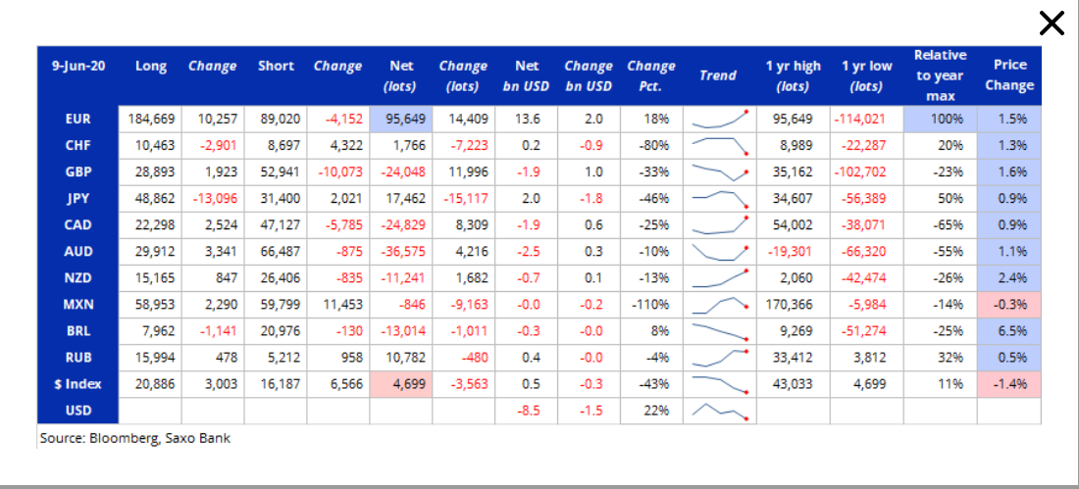Image resolution: width=1079 pixels, height=489 pixels.
Task: Click the $ Index row label
Action: pos(77,384)
